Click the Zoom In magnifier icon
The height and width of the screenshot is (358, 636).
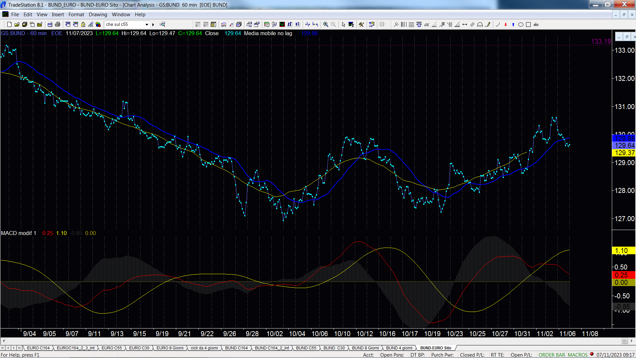pyautogui.click(x=326, y=25)
